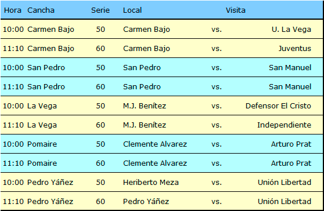This screenshot has width=324, height=211.
Task: Click Juventus in the Visita column
Action: (294, 49)
